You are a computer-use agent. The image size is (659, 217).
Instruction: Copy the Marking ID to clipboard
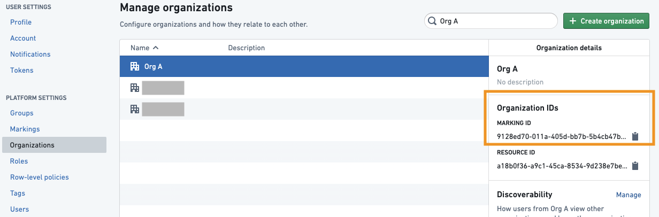click(x=635, y=136)
